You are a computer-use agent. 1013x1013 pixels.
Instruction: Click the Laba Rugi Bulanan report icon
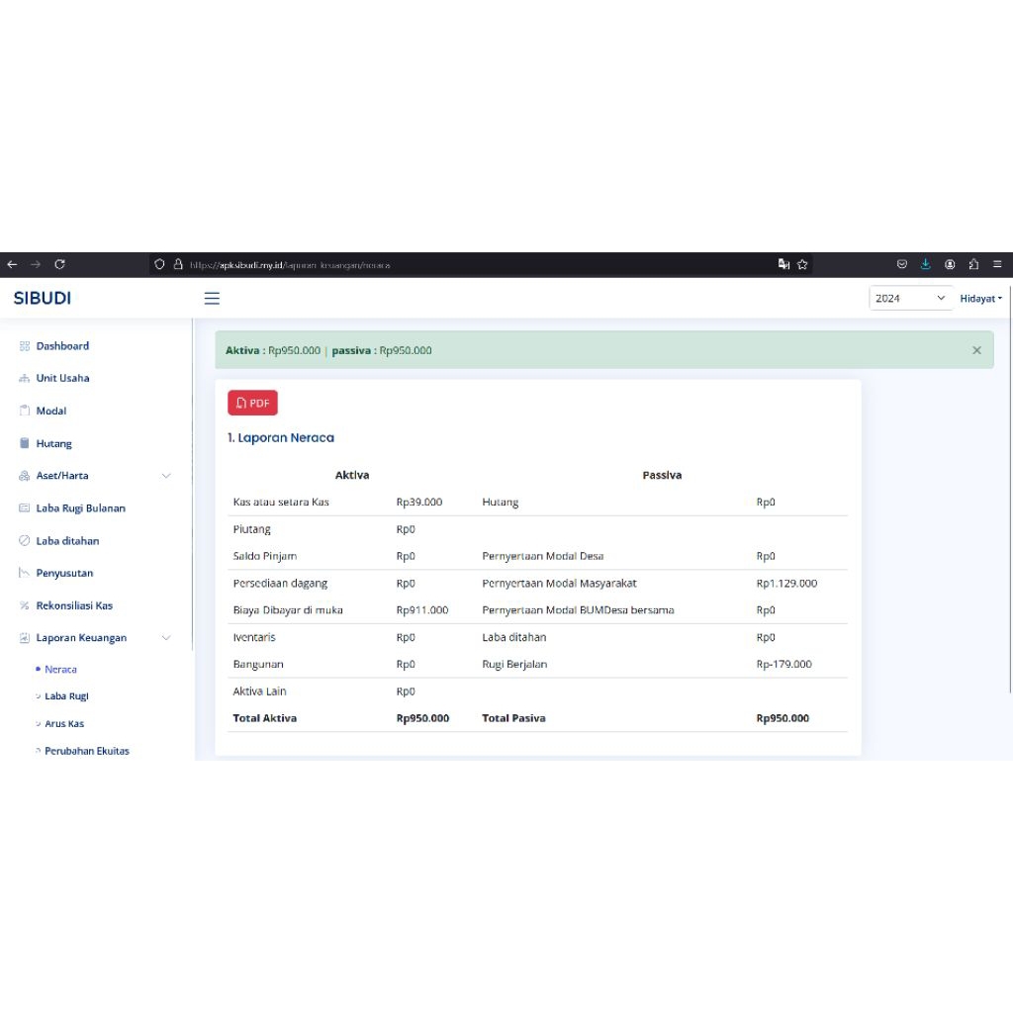24,507
